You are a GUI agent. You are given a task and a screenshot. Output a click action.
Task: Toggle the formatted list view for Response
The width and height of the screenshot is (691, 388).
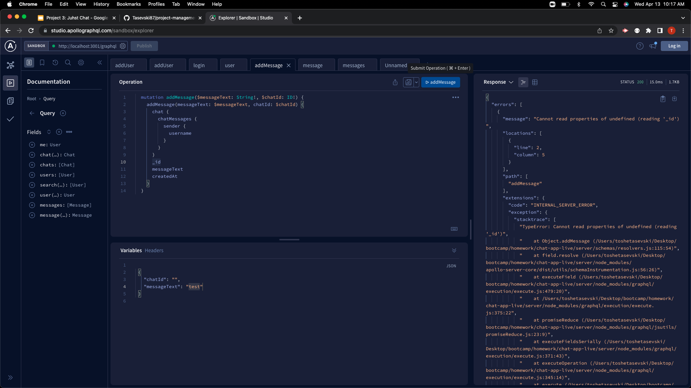(x=523, y=82)
